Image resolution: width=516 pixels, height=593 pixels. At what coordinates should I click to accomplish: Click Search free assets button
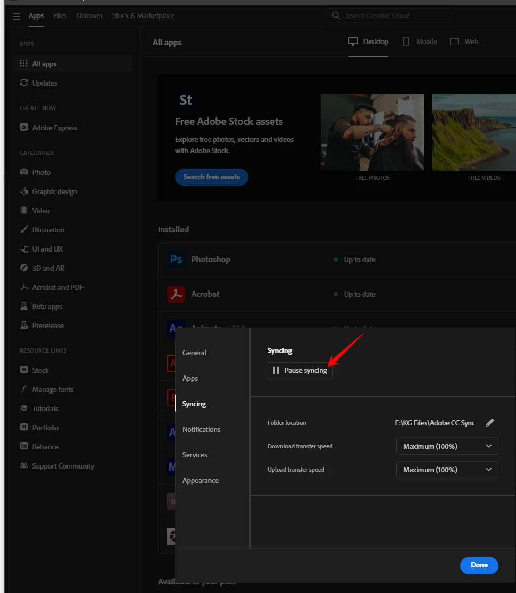coord(212,177)
